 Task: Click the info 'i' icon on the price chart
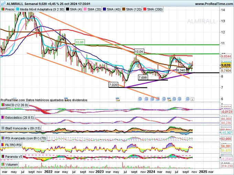pos(192,99)
